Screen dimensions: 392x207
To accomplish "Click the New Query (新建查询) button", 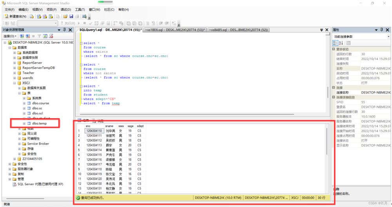I will [16, 16].
